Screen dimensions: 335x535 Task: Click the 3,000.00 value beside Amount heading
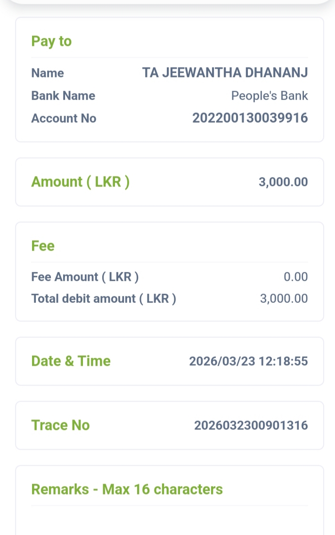click(x=283, y=182)
